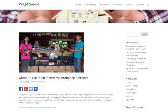Open Curation Policy in top menu
The width and height of the screenshot is (168, 112).
point(90,5)
